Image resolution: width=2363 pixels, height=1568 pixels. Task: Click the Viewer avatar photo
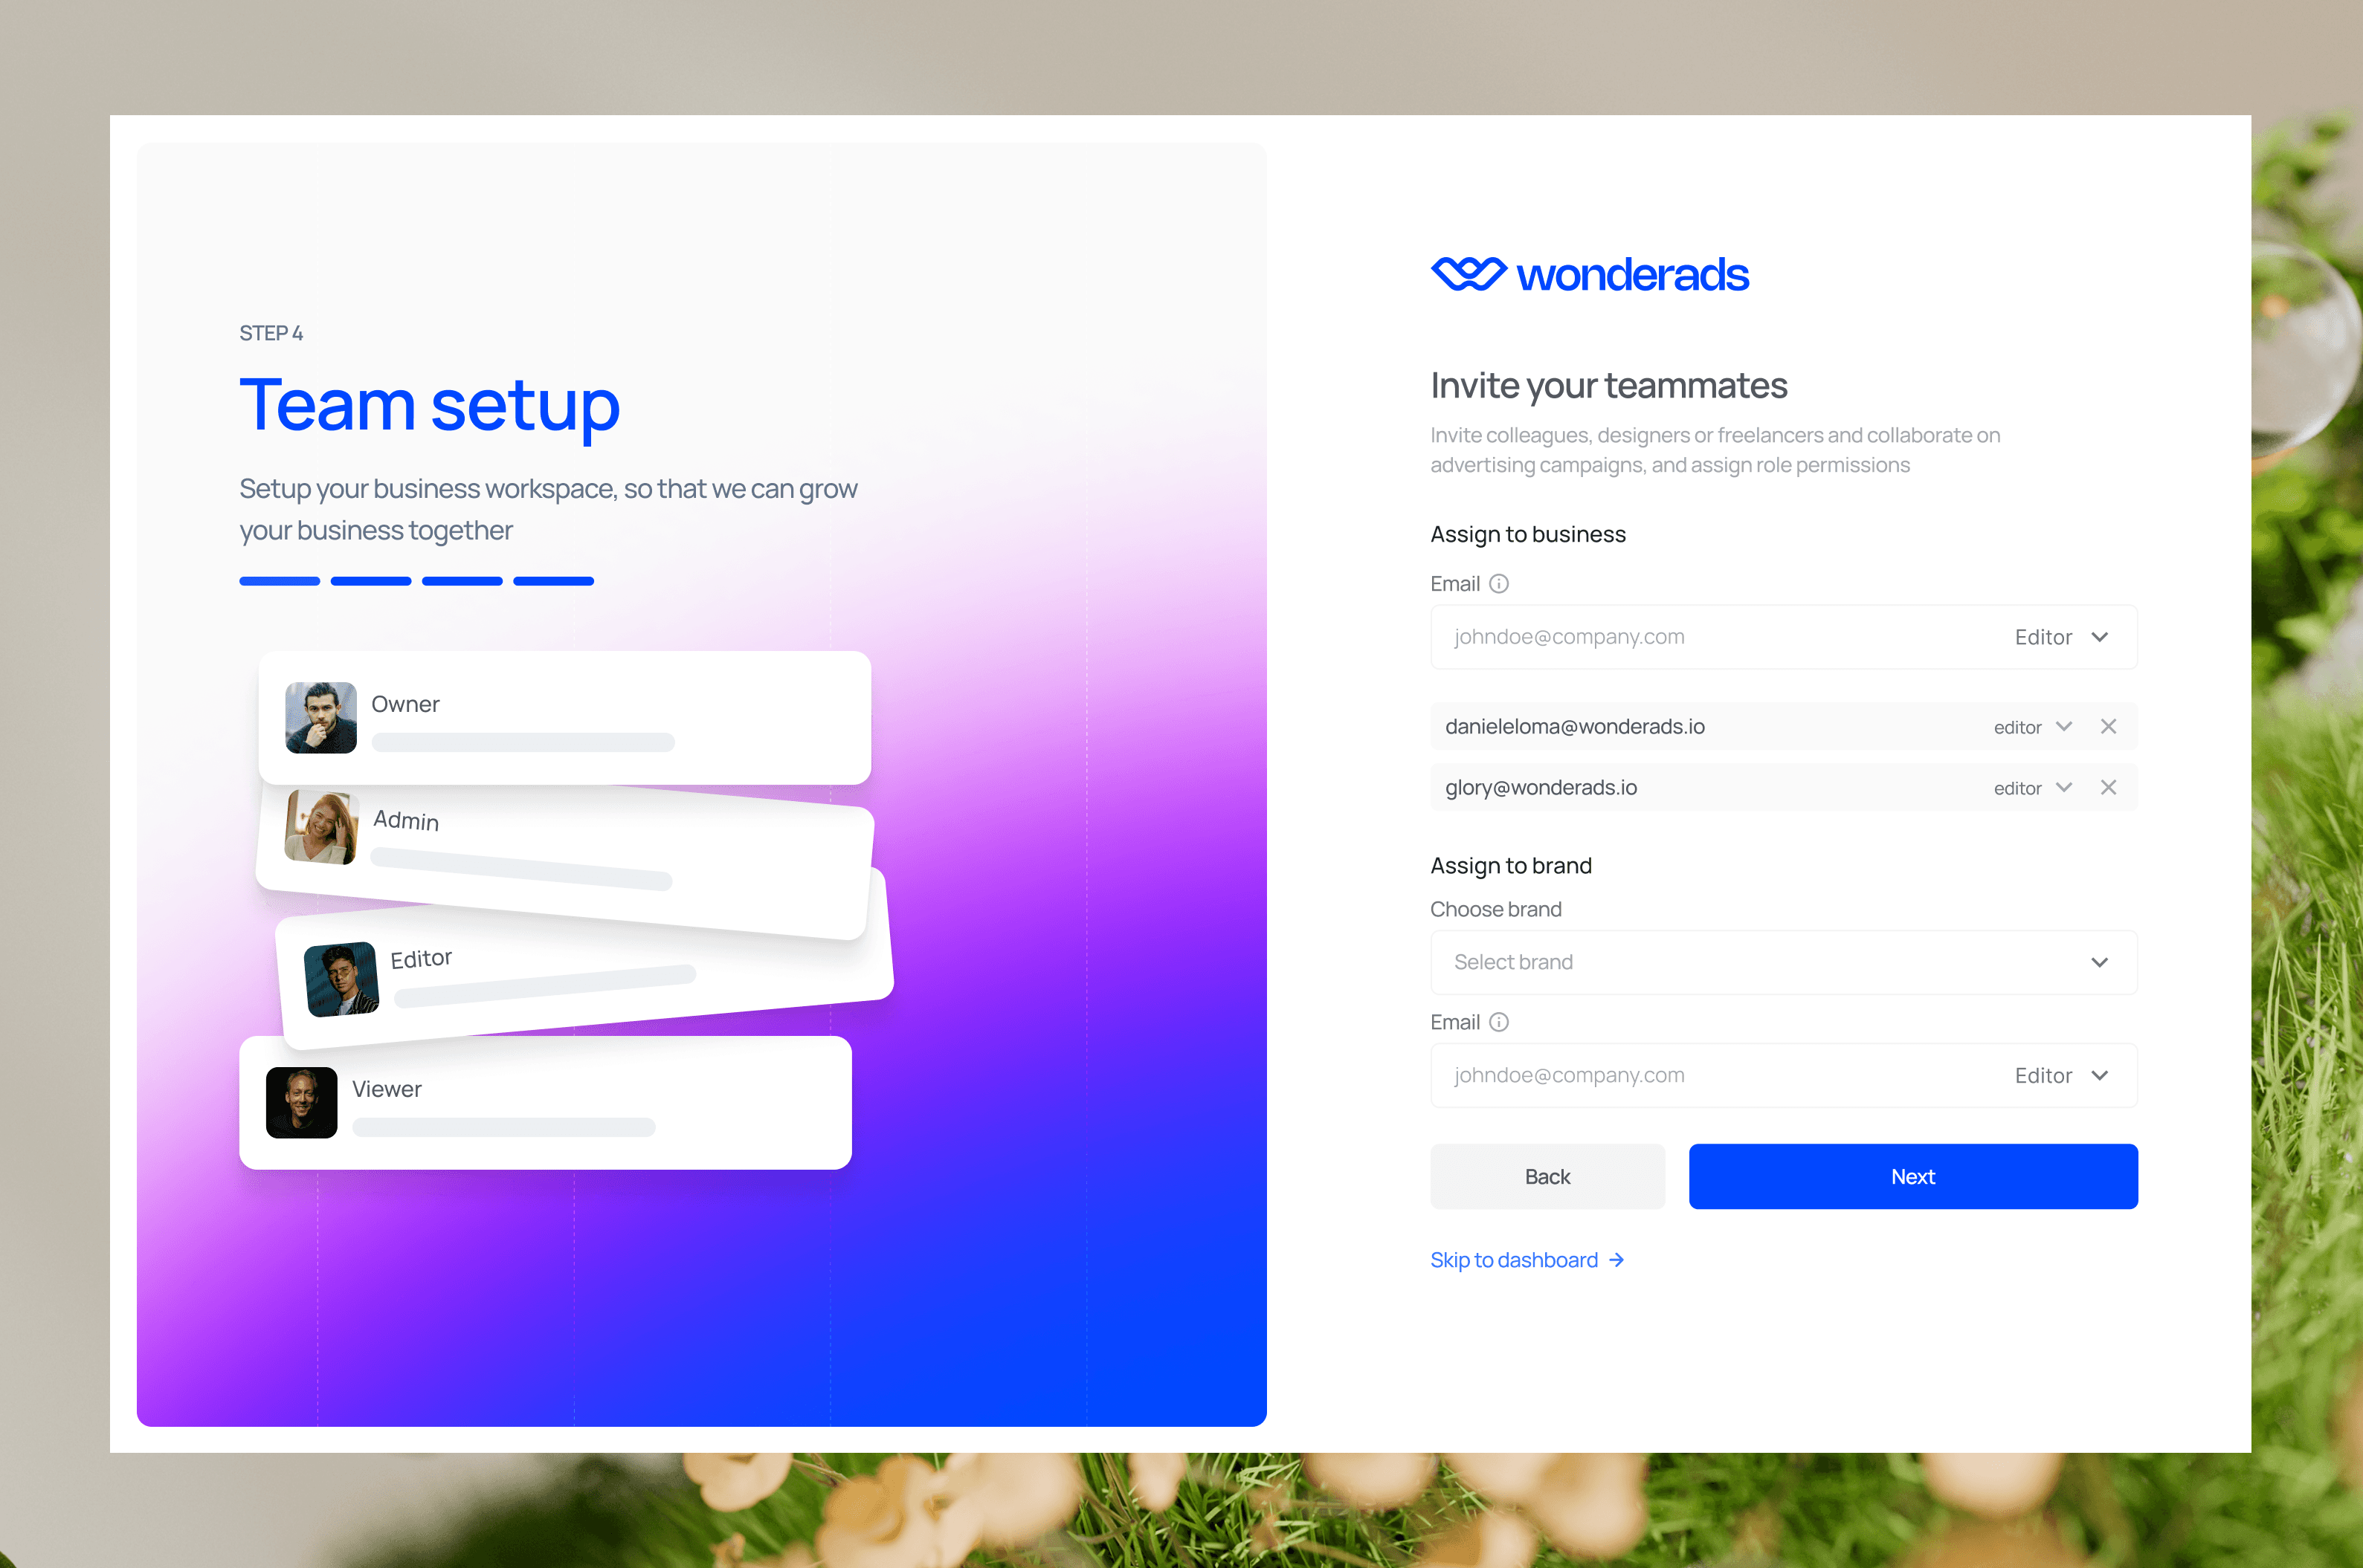(x=301, y=1103)
